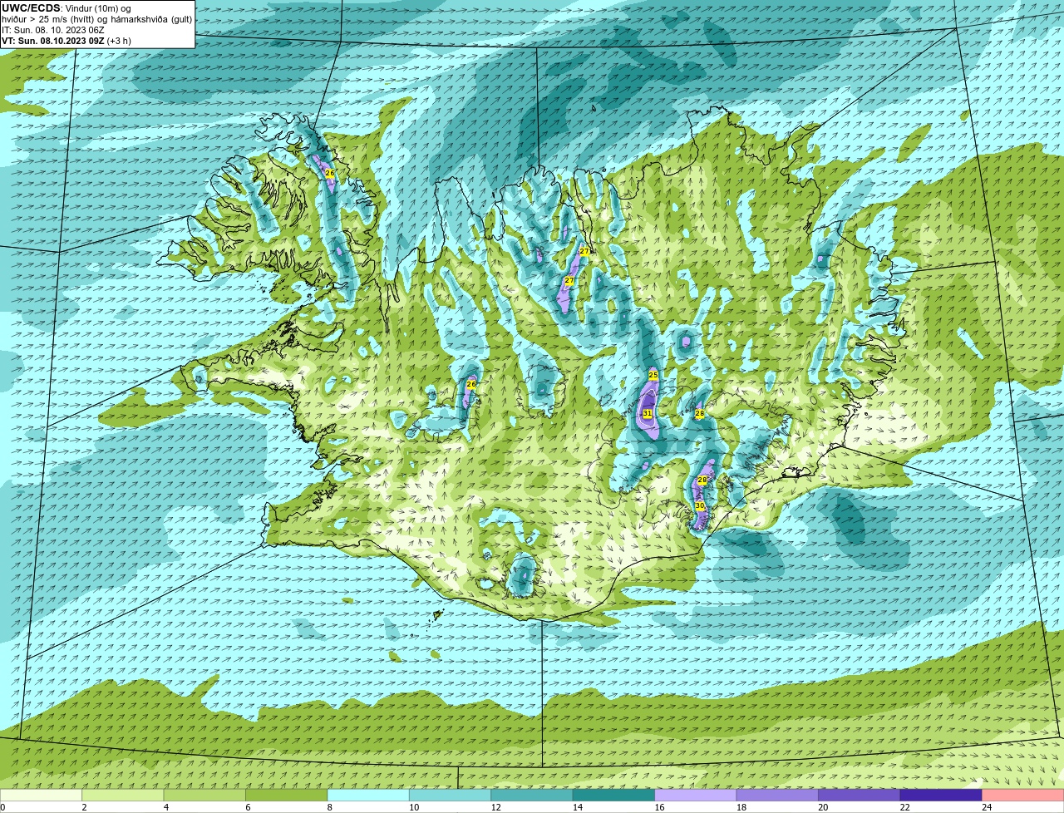The image size is (1064, 813).
Task: Click the legend scale value 8
Action: (329, 807)
